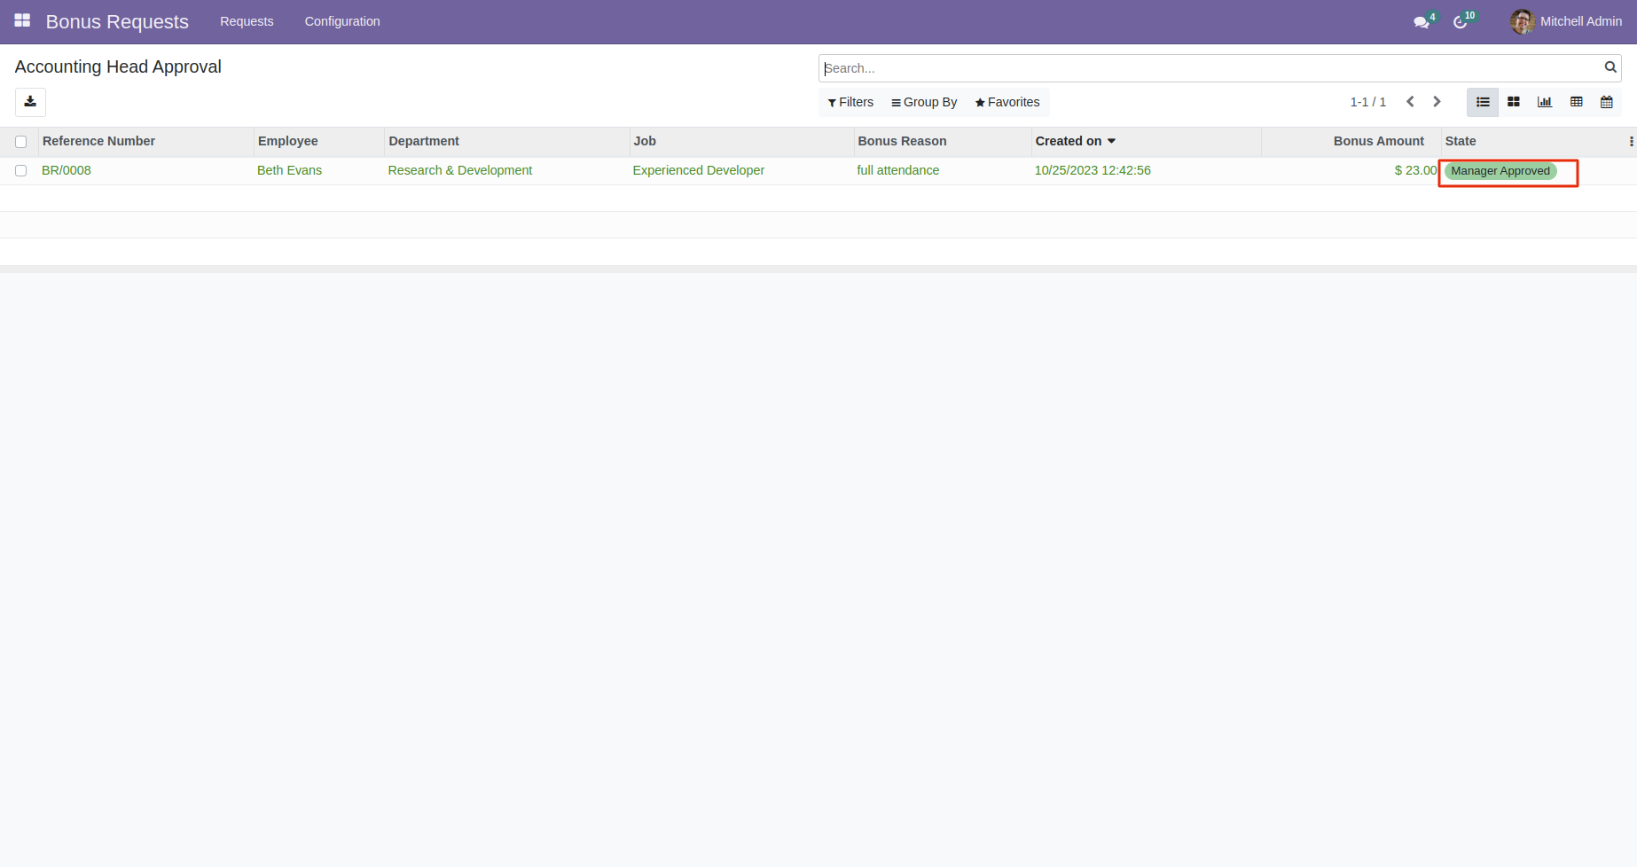Screen dimensions: 1637x867
Task: Open the Filters dropdown
Action: point(850,102)
